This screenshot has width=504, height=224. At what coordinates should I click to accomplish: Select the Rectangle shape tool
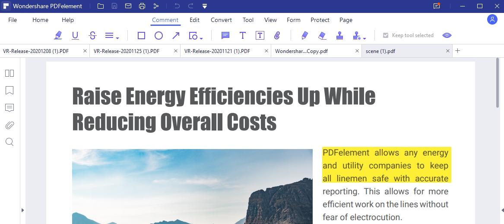(141, 35)
